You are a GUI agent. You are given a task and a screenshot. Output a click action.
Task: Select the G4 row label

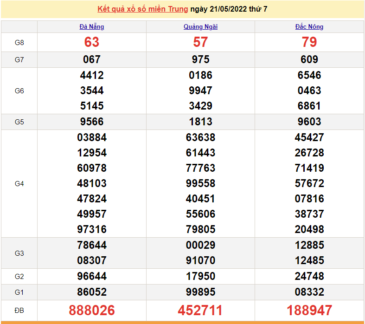19,183
